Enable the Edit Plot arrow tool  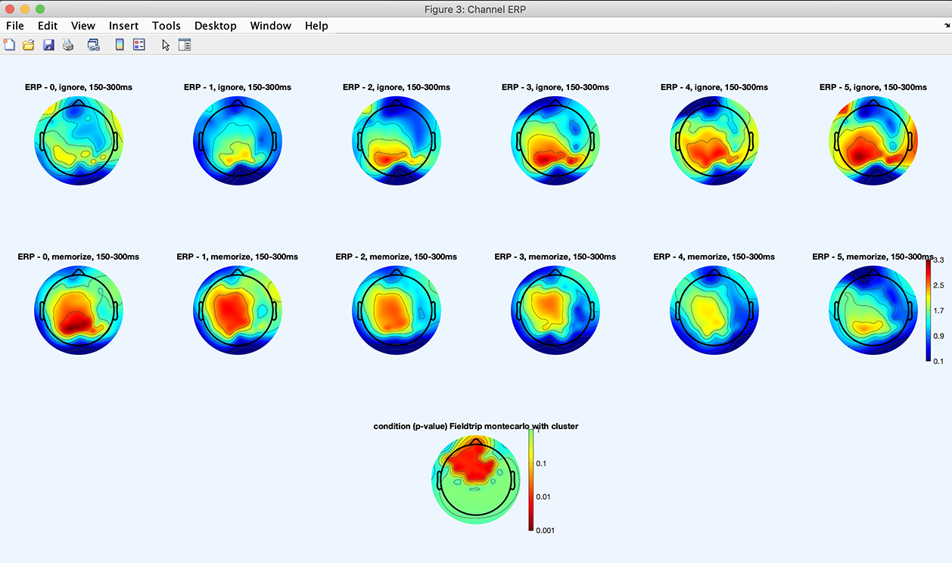[166, 45]
